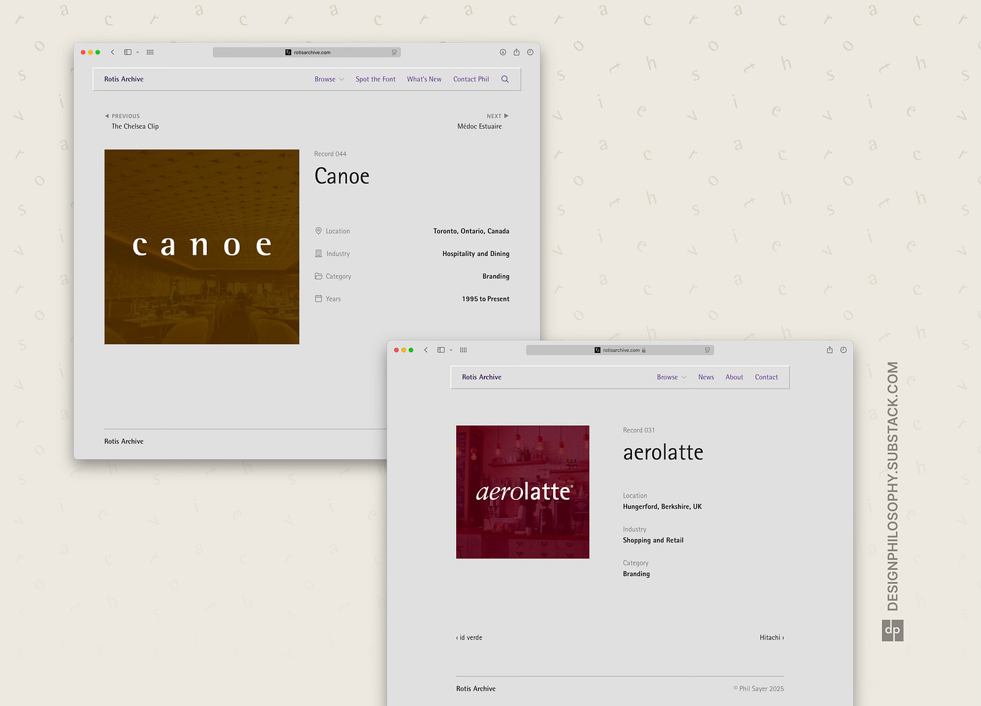
Task: Open sidebar options arrow in Canoe window
Action: [137, 52]
